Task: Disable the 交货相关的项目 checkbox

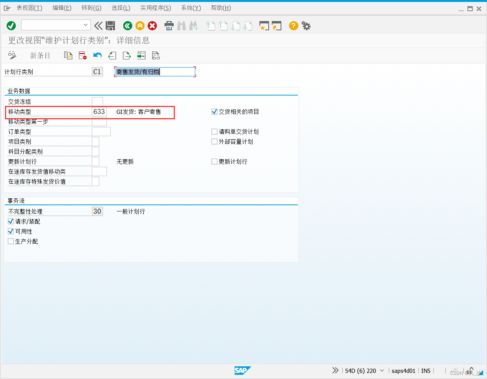Action: pyautogui.click(x=214, y=112)
